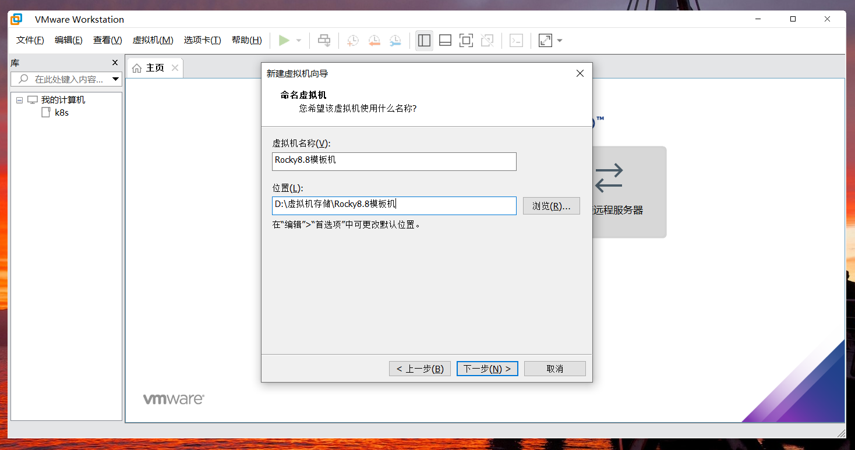Click the 浏览(R)... button

[x=551, y=206]
